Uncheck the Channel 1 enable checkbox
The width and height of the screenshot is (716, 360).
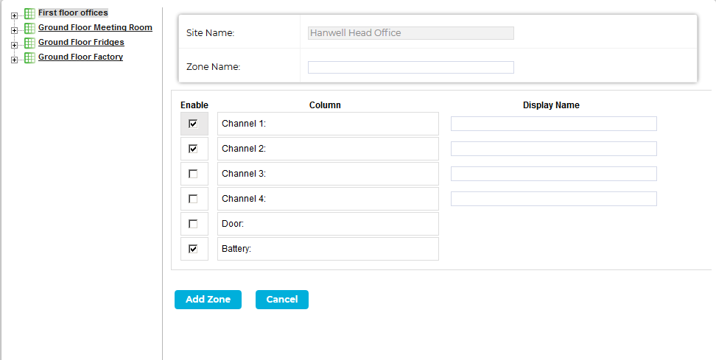(x=193, y=124)
